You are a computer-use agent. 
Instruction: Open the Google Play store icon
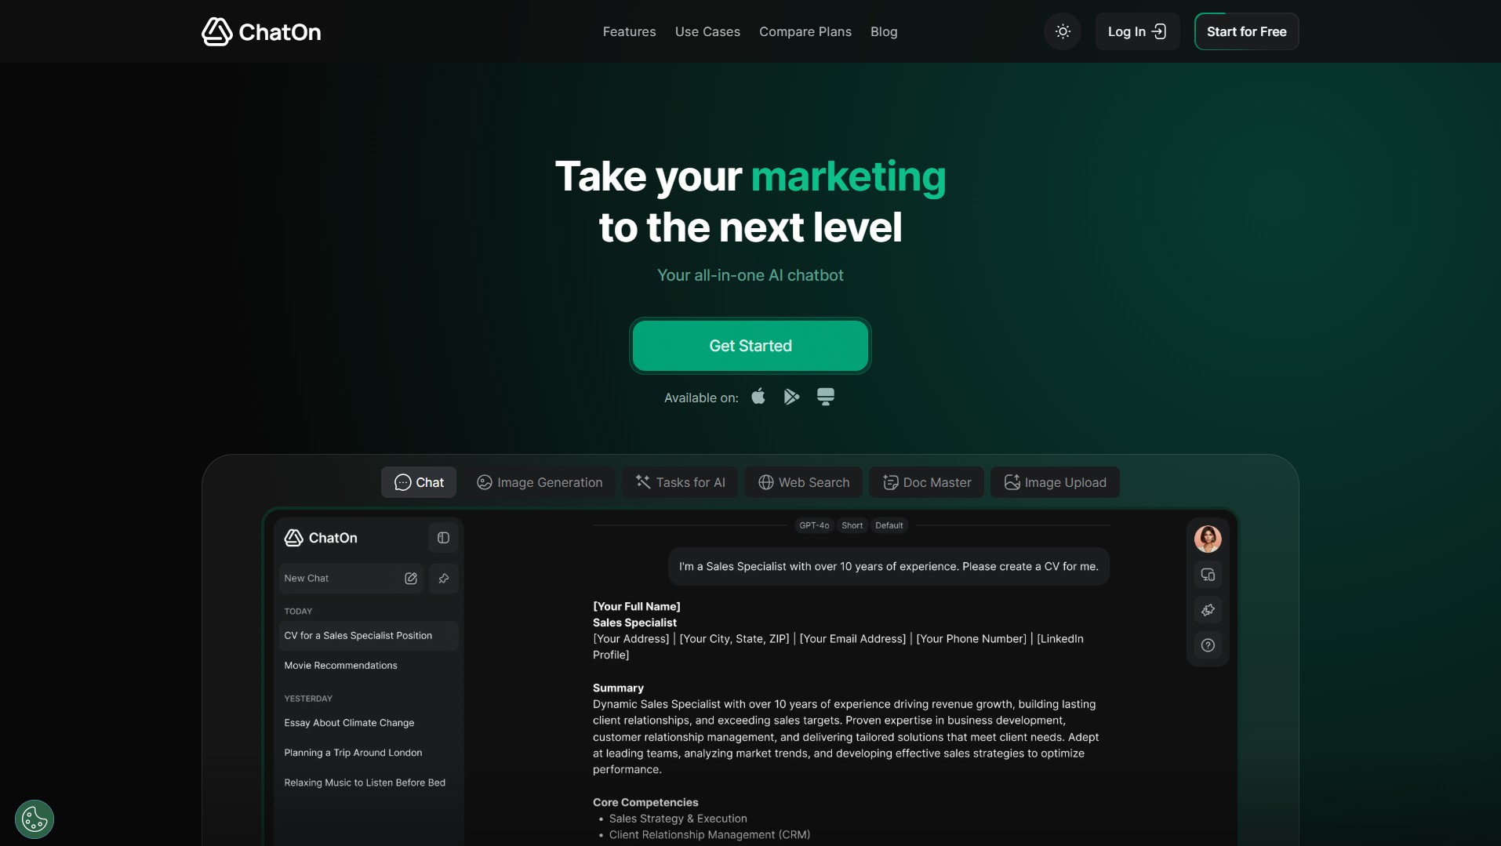(x=791, y=397)
